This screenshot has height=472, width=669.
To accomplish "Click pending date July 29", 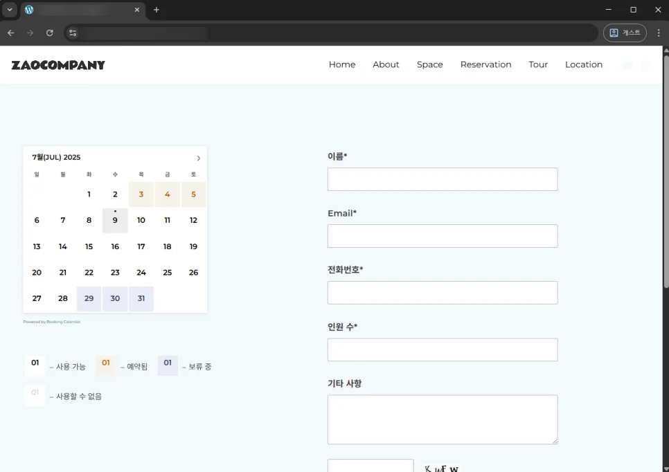I will [89, 298].
